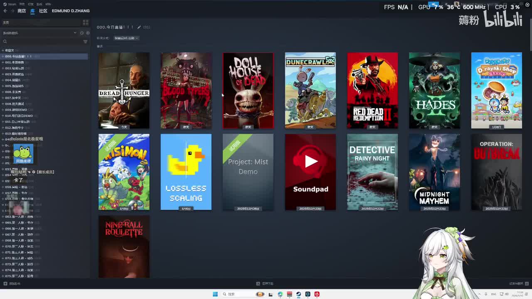532x299 pixels.
Task: Open the Midnight Mayhem game cover
Action: pyautogui.click(x=434, y=172)
